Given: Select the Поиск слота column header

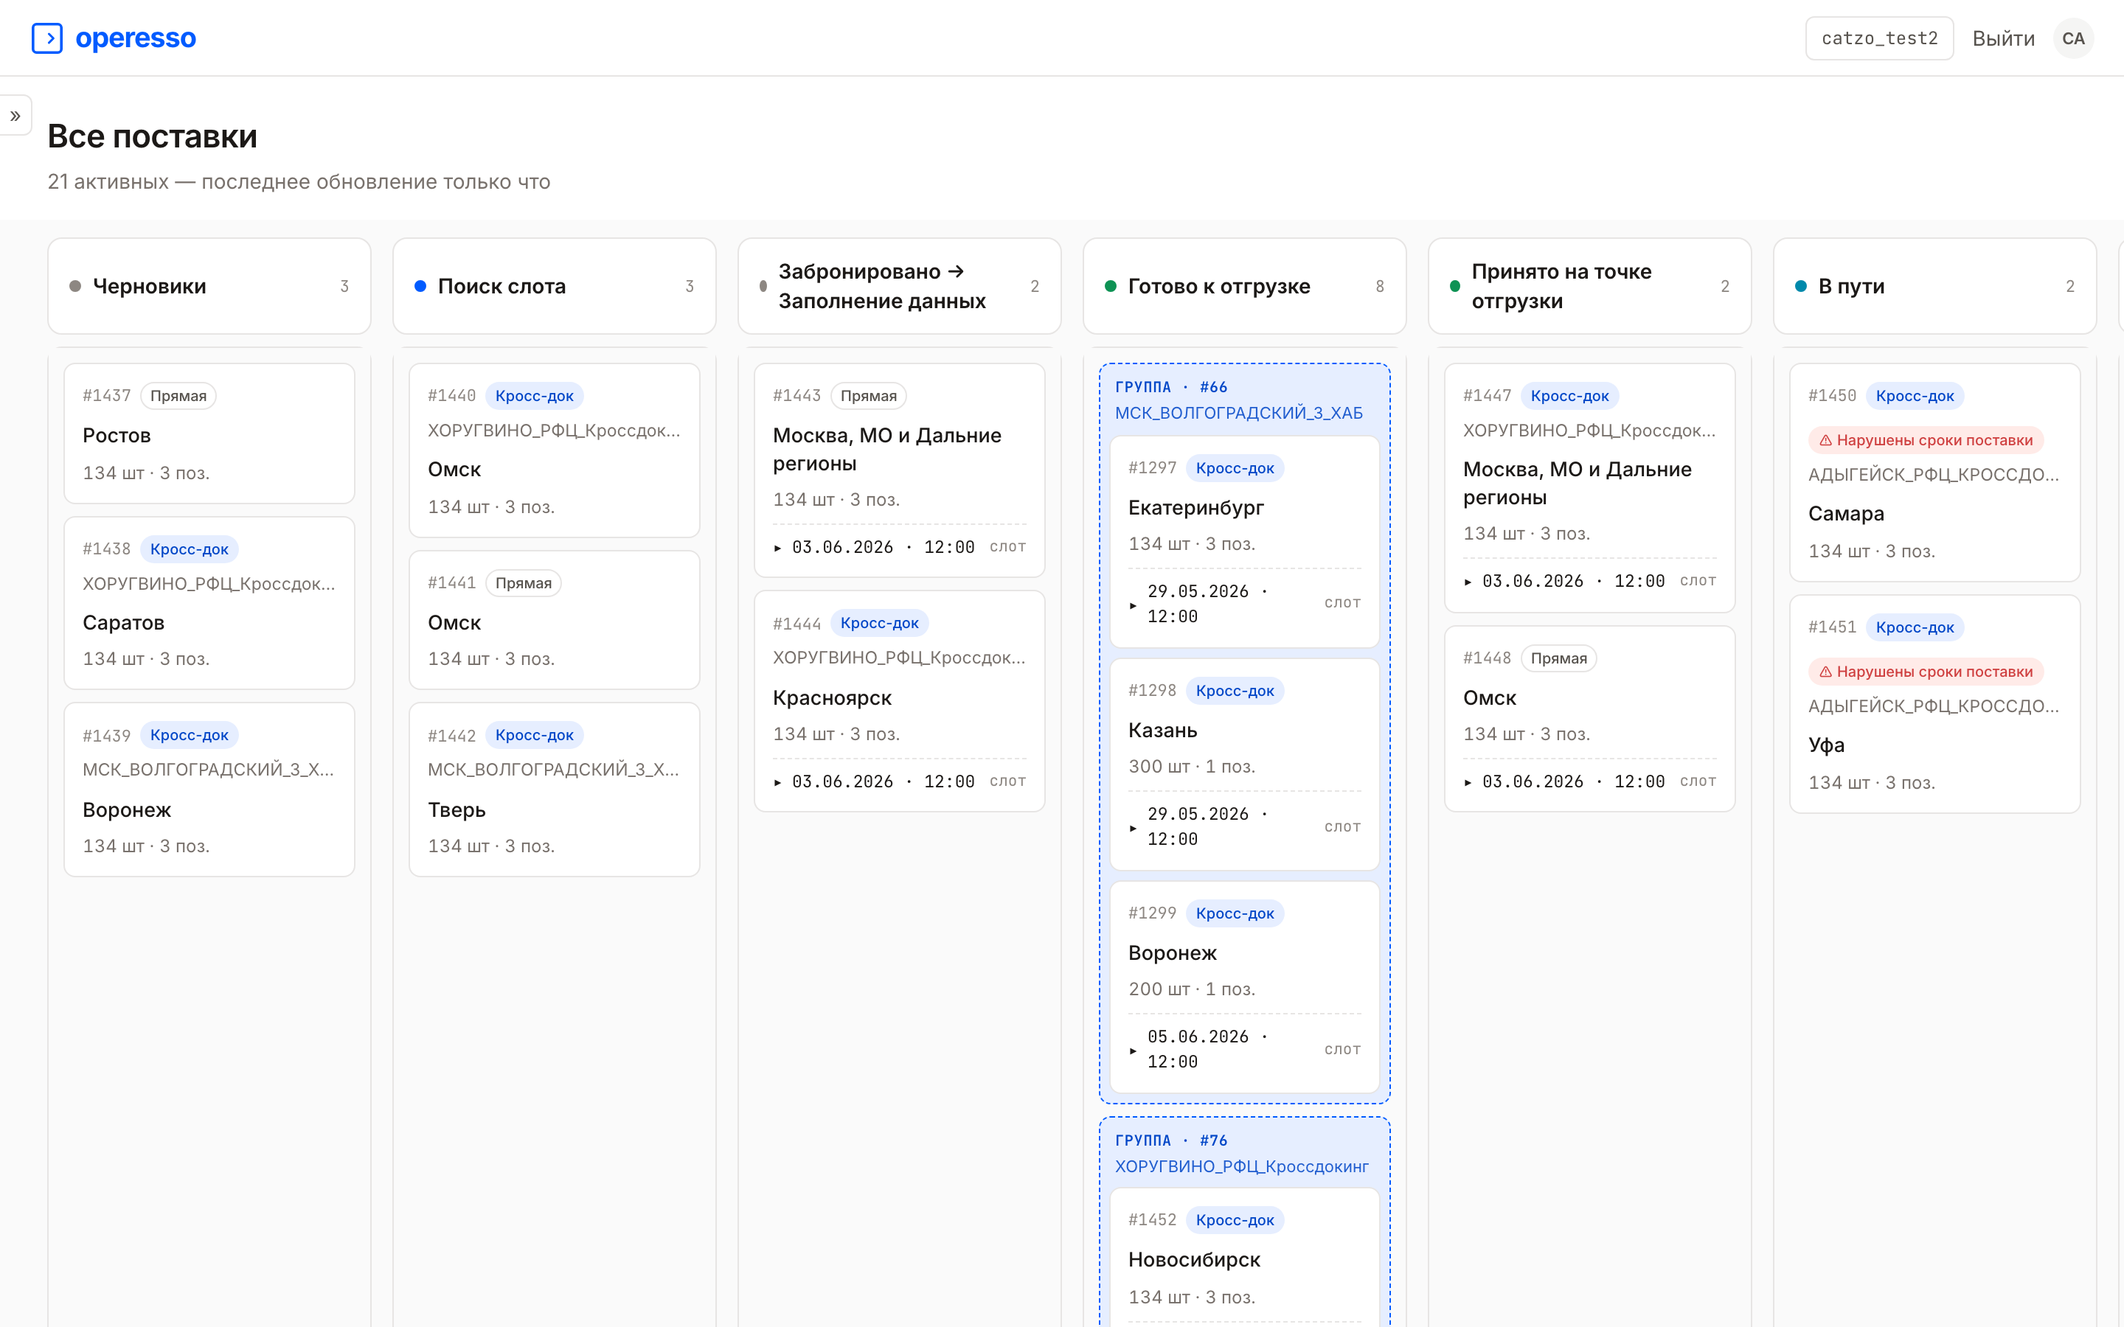Looking at the screenshot, I should tap(554, 286).
